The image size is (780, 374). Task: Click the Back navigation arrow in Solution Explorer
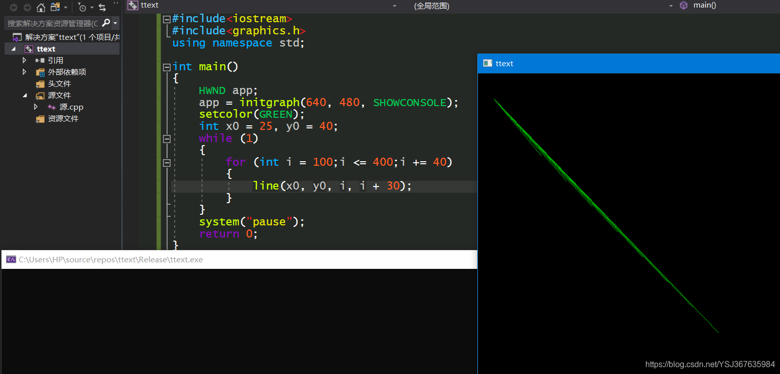tap(14, 8)
